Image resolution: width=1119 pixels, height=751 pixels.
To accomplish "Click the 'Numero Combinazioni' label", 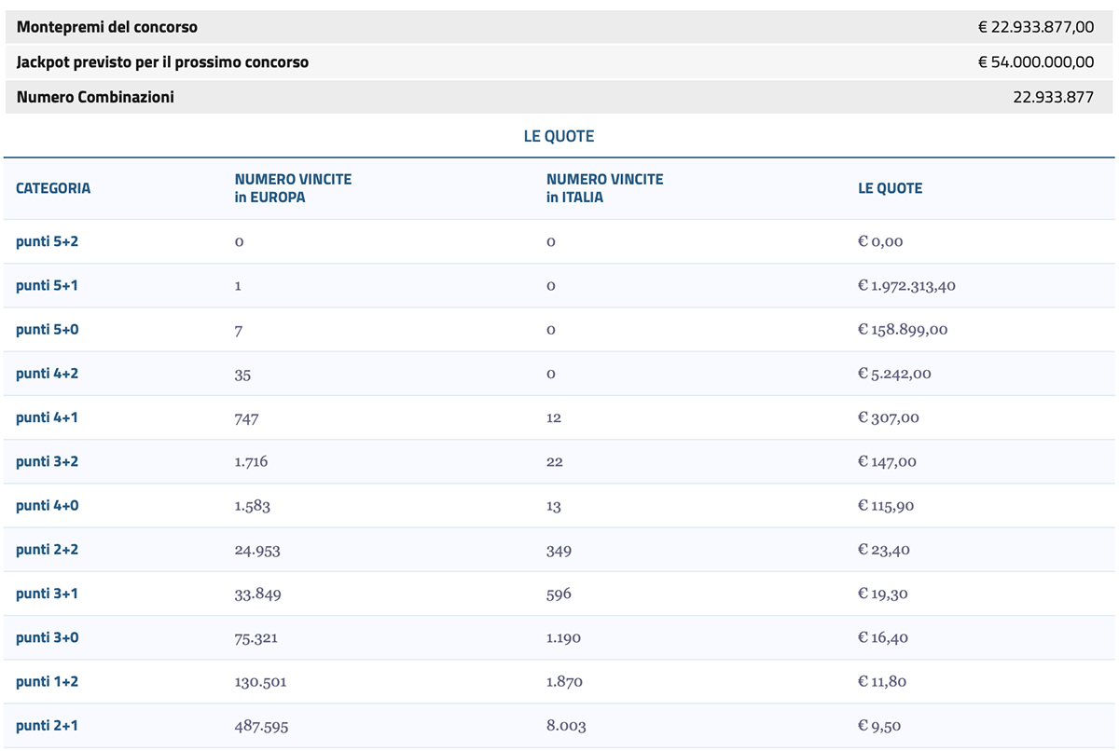I will point(95,97).
